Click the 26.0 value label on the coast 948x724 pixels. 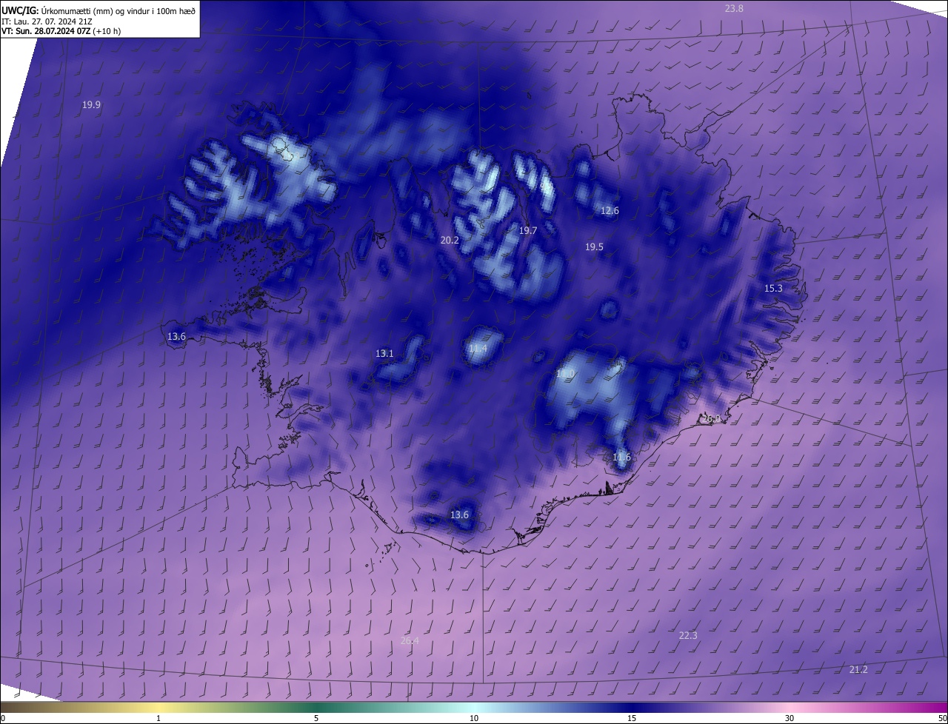click(x=711, y=419)
